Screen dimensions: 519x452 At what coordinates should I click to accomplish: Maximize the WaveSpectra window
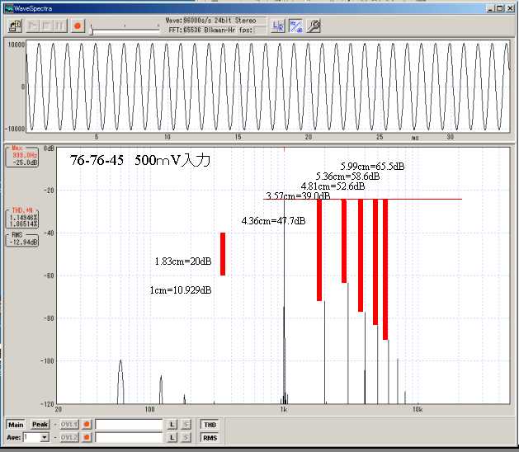click(500, 8)
